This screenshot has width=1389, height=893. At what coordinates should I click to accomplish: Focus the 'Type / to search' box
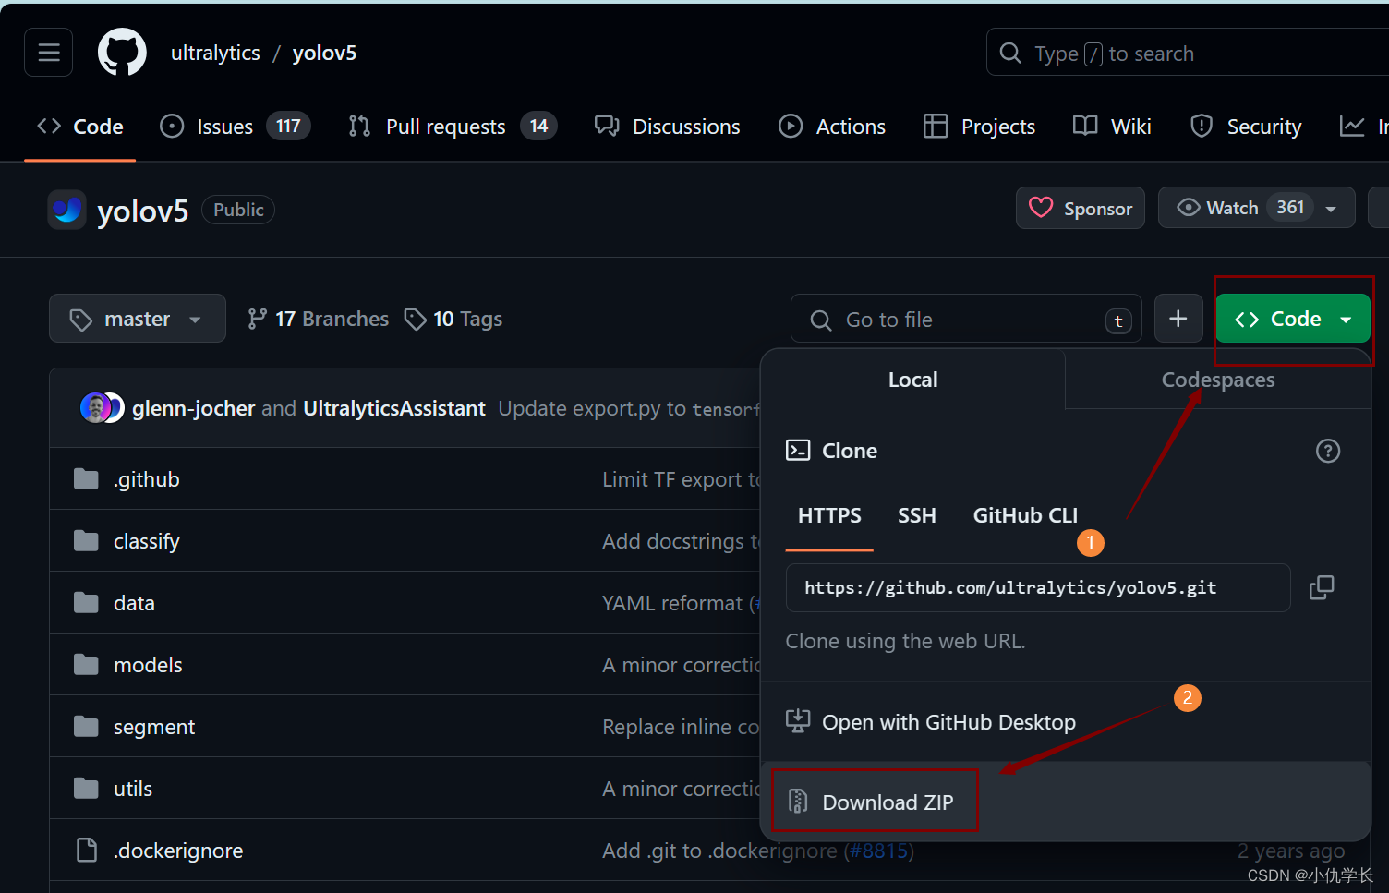pyautogui.click(x=1188, y=54)
